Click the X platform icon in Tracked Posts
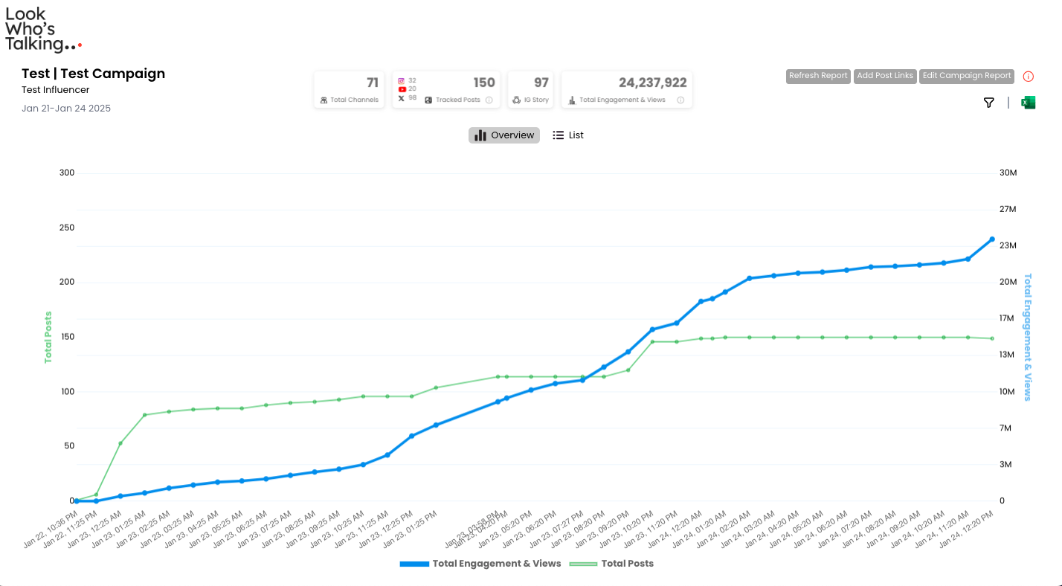The image size is (1062, 586). (402, 98)
